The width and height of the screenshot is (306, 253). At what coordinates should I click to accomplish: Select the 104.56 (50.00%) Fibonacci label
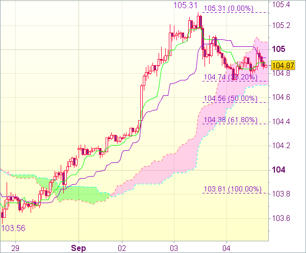point(231,99)
